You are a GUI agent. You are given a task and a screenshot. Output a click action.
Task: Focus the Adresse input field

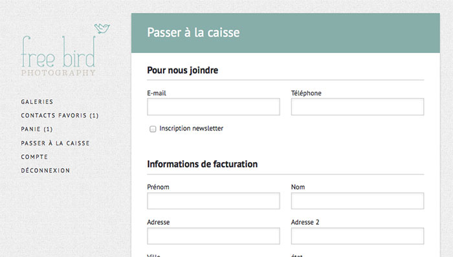[x=214, y=236]
